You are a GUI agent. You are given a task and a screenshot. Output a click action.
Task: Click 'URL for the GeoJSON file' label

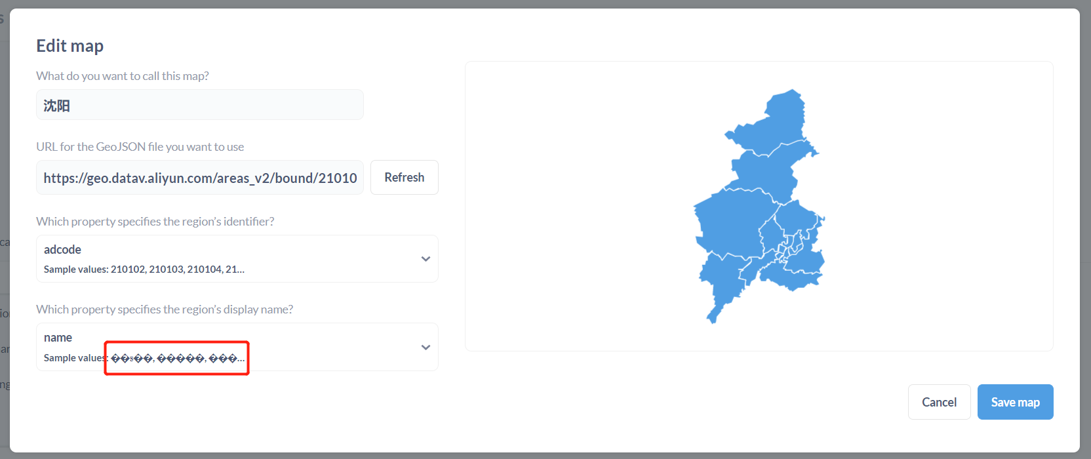tap(140, 147)
